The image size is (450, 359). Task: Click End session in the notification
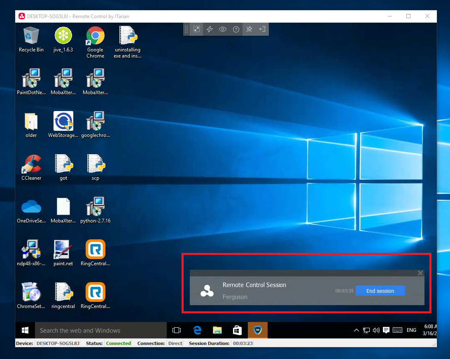pyautogui.click(x=380, y=291)
